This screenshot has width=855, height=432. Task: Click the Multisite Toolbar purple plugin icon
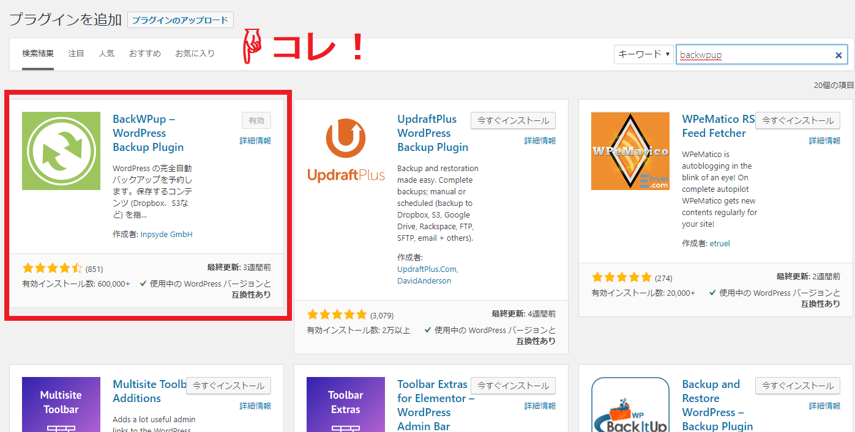(x=61, y=405)
